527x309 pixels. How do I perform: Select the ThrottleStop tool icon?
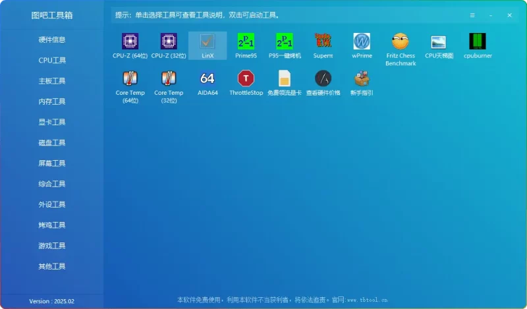tap(246, 78)
